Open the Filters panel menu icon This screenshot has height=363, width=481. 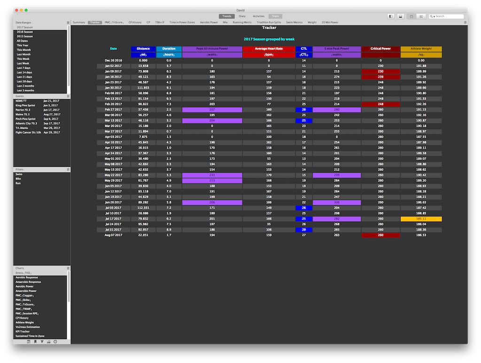pyautogui.click(x=68, y=170)
